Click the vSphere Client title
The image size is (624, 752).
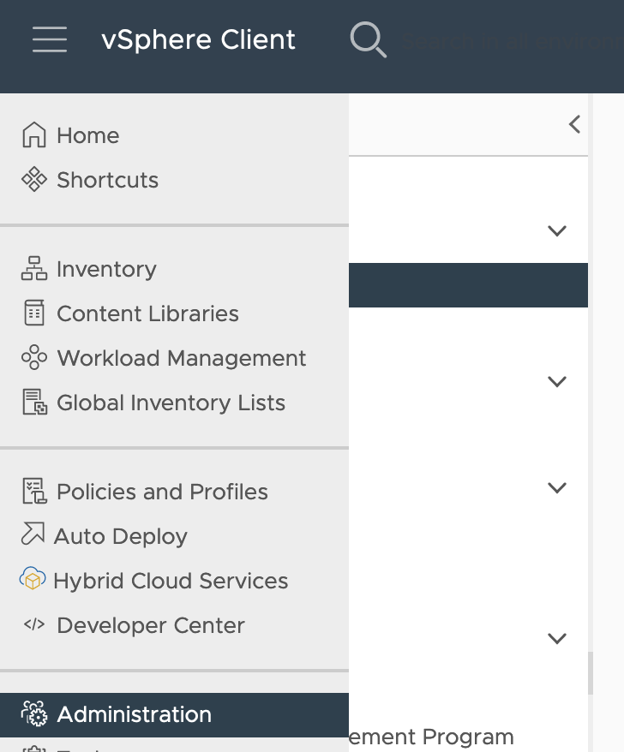click(198, 40)
